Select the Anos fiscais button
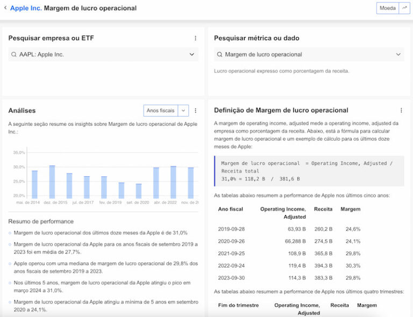This screenshot has height=317, width=413. click(160, 111)
